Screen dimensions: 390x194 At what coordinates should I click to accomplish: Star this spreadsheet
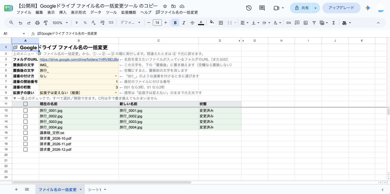(165, 6)
